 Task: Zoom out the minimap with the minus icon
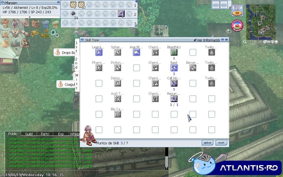click(269, 42)
